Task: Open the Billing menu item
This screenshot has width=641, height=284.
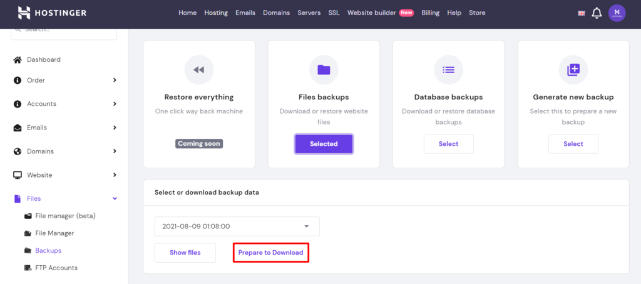Action: click(x=430, y=13)
